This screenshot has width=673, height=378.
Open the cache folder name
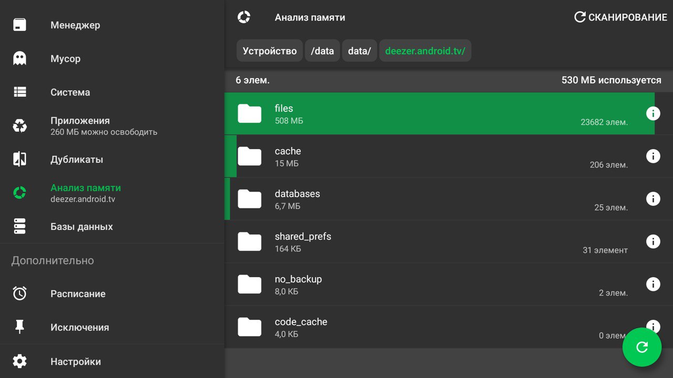288,151
